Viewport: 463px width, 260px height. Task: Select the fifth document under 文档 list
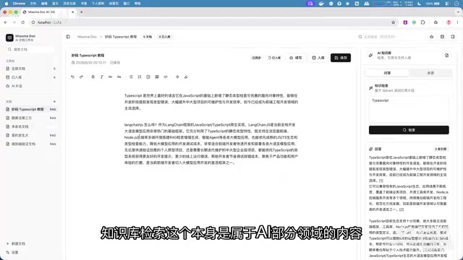click(x=30, y=144)
